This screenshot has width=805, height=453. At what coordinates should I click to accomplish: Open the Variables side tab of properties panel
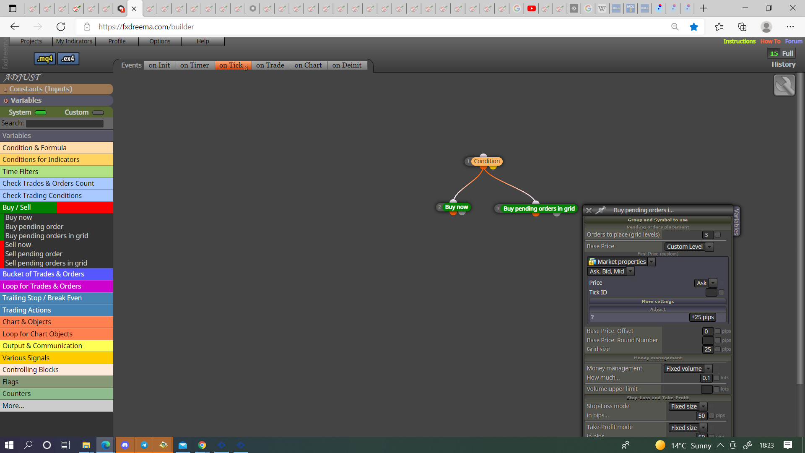(x=737, y=221)
